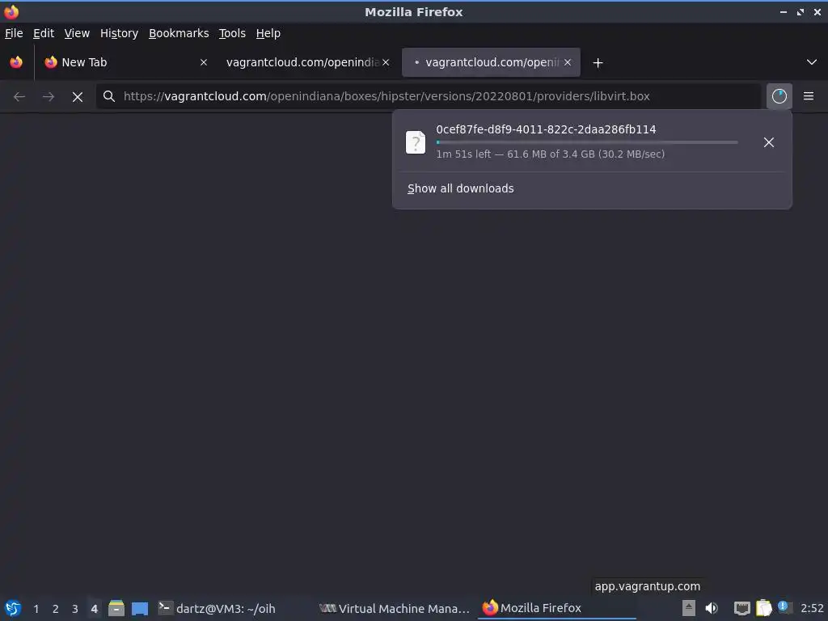Open the clipboard manager tray icon
This screenshot has width=828, height=621.
click(763, 608)
